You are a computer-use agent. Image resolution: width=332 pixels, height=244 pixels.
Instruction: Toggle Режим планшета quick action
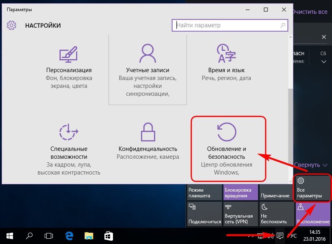click(204, 192)
